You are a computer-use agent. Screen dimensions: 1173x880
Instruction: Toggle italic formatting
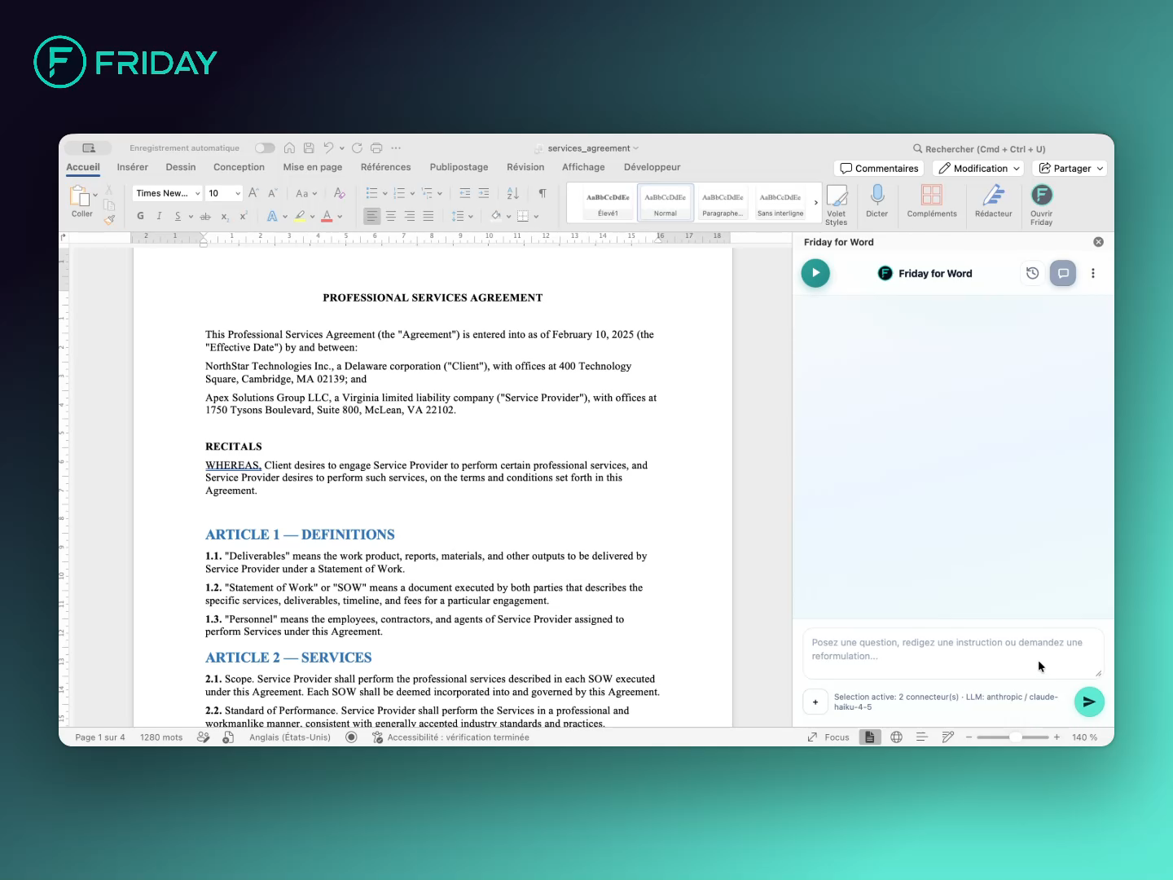(x=159, y=216)
